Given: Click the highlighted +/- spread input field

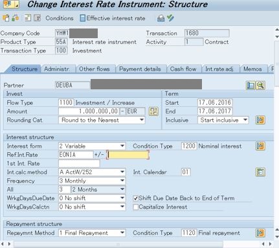Looking at the screenshot, I should (128, 155).
